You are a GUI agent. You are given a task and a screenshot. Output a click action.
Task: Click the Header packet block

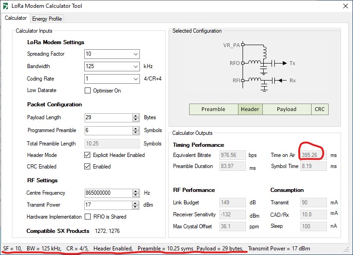click(250, 109)
